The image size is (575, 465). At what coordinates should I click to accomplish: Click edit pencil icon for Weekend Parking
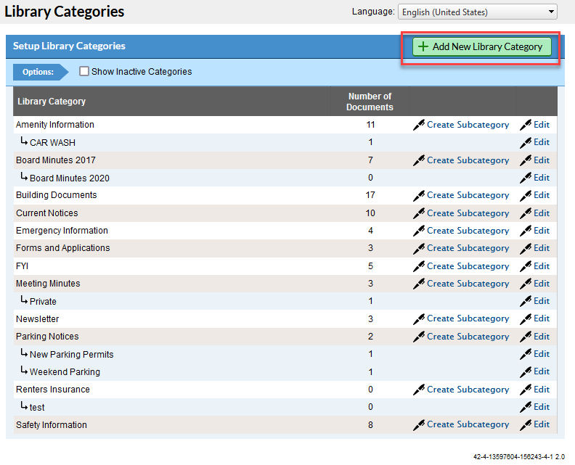click(526, 372)
